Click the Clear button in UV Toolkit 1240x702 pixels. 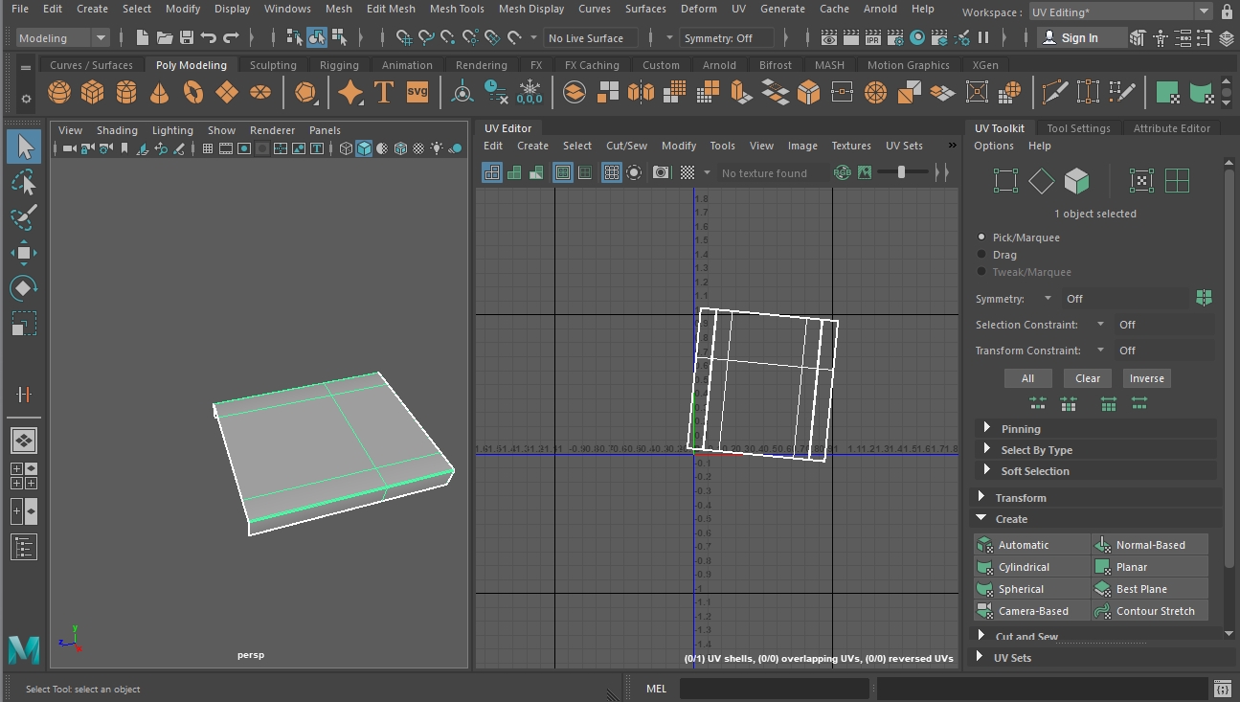[x=1087, y=377]
